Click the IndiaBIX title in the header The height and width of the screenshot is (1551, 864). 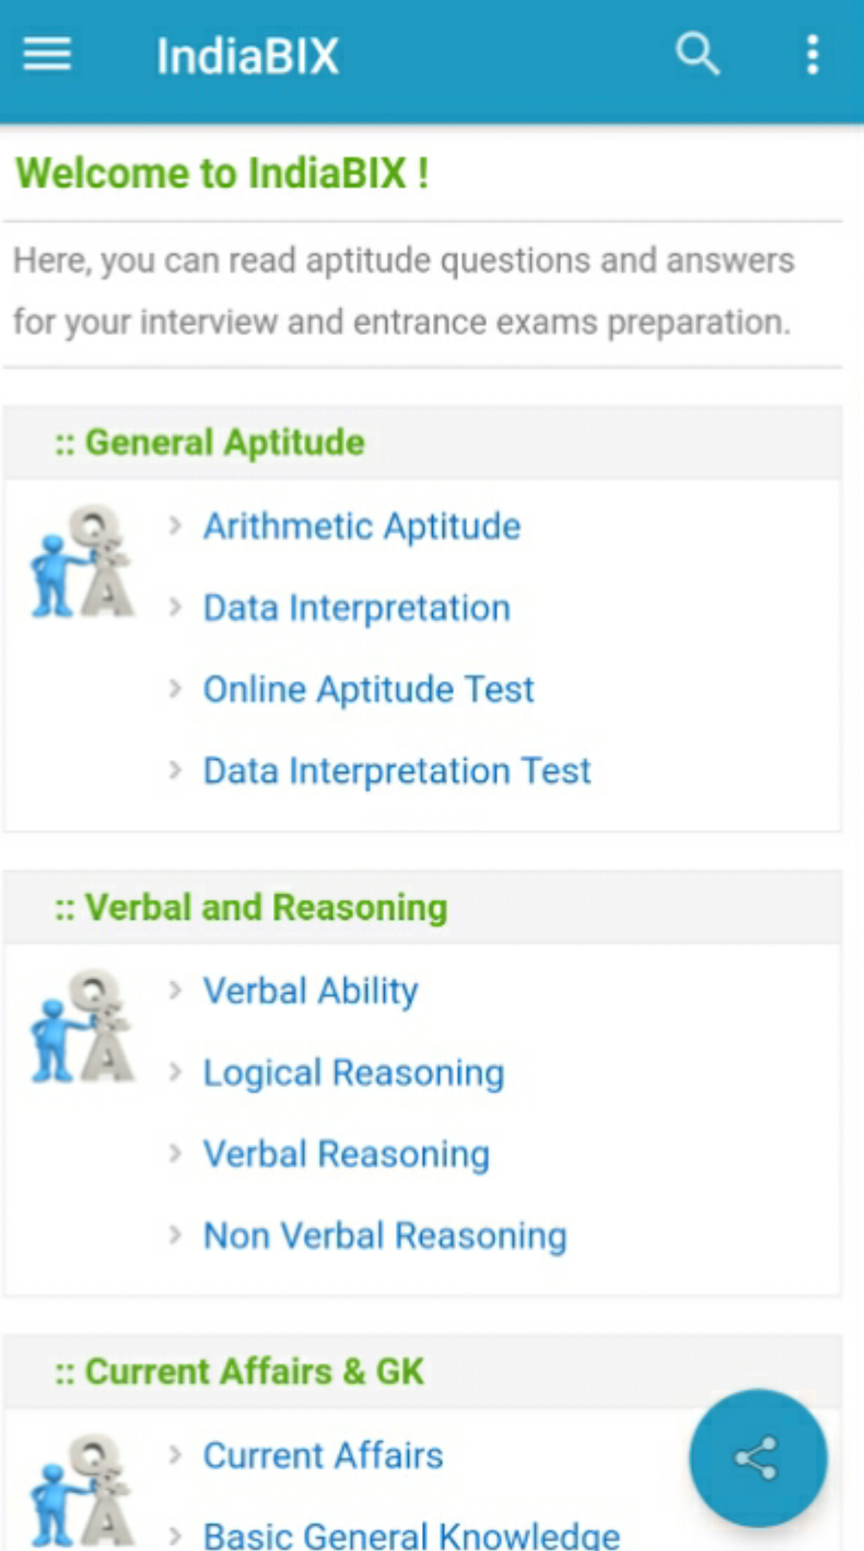coord(248,55)
